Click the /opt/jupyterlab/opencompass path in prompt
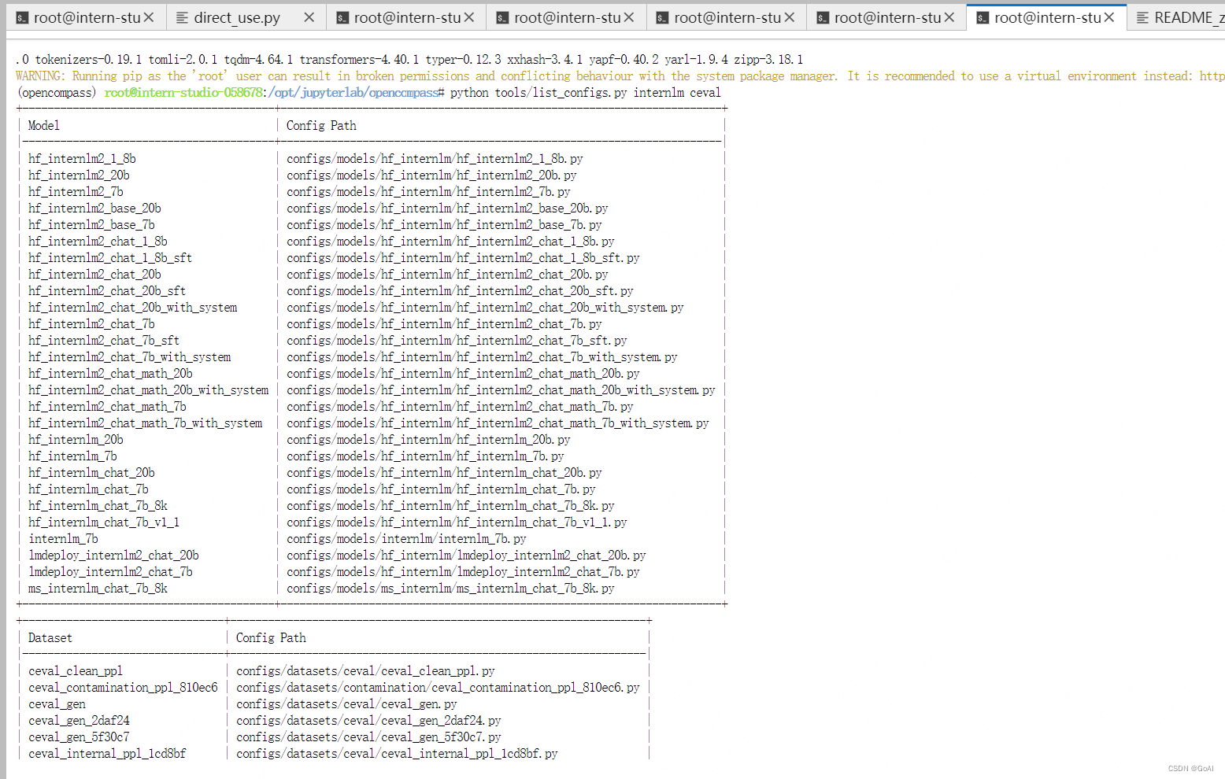The height and width of the screenshot is (779, 1225). pyautogui.click(x=354, y=93)
